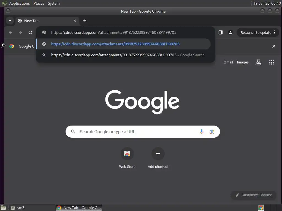This screenshot has height=211, width=282.
Task: Open Search Labs flask icon
Action: [x=258, y=62]
